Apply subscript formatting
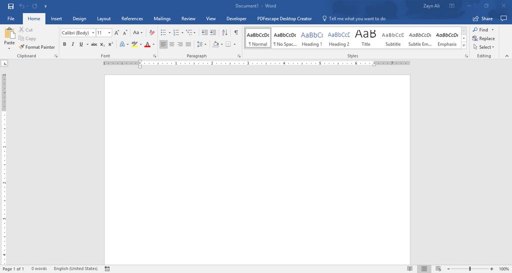 coord(102,44)
